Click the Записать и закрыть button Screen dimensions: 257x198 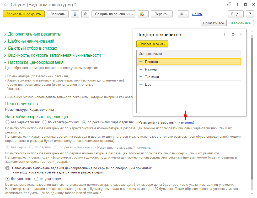point(24,14)
